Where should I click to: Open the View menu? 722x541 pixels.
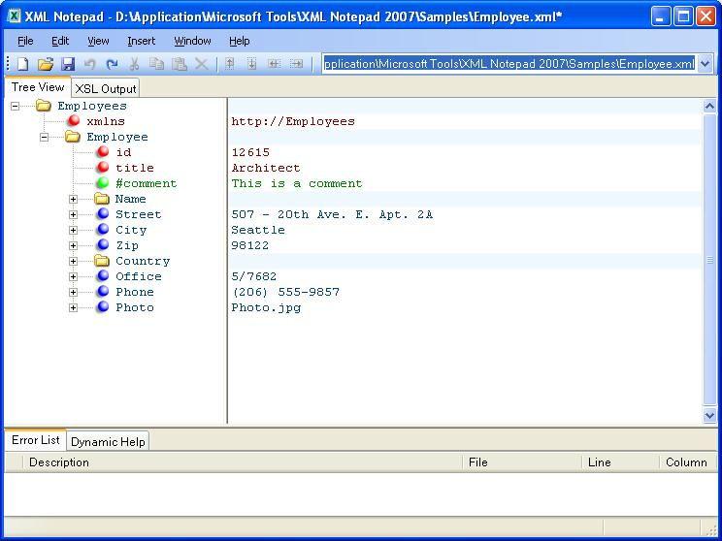[98, 41]
